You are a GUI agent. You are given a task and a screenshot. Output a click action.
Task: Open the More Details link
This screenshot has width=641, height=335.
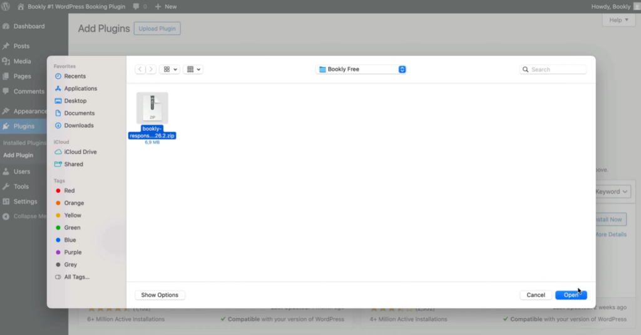610,234
